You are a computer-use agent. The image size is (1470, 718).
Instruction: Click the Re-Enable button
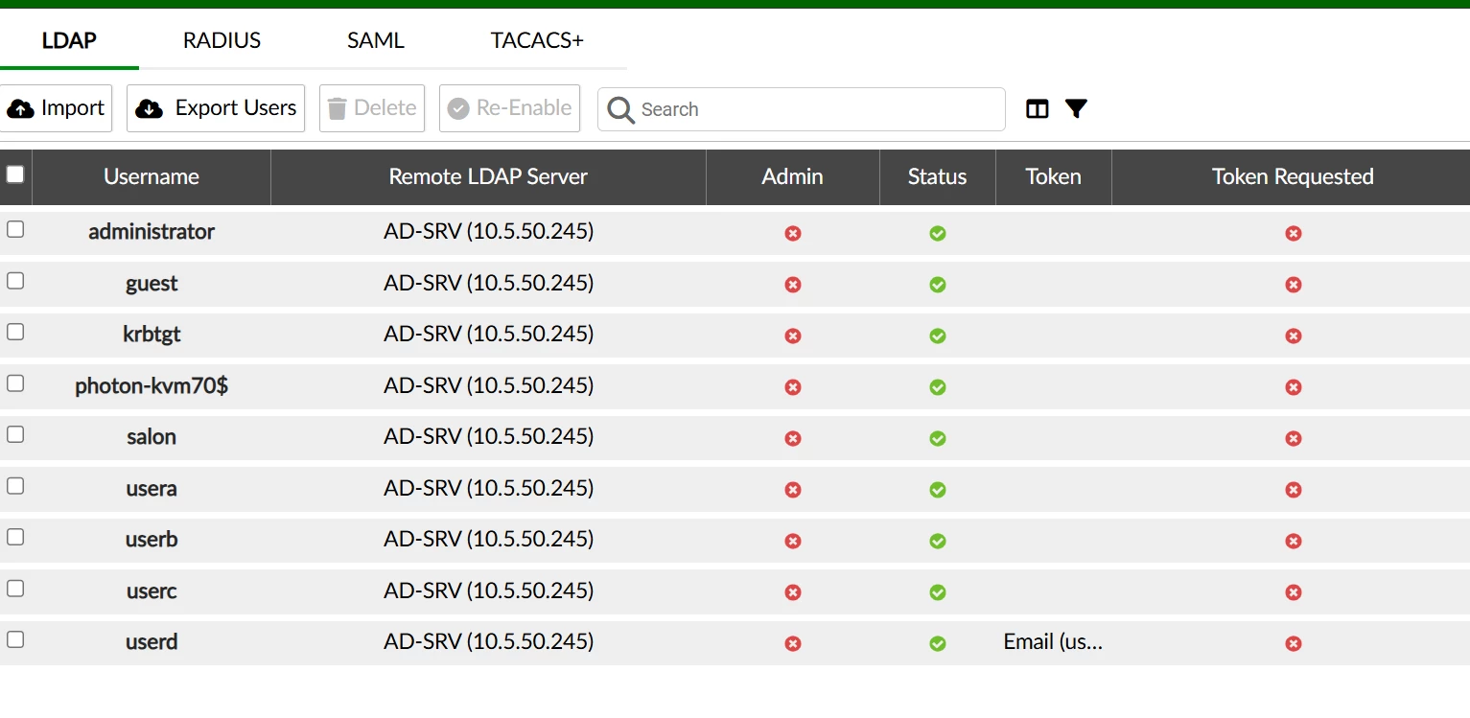click(509, 108)
